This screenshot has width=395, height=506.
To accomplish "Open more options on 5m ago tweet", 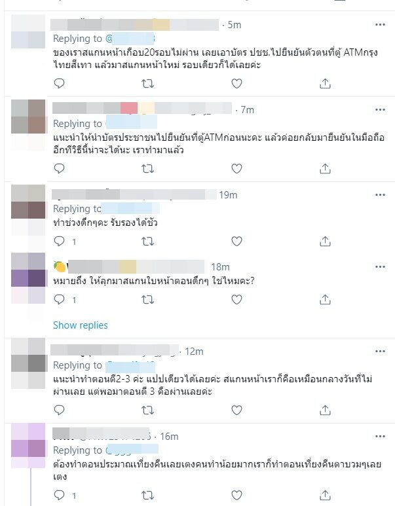I will (x=380, y=24).
